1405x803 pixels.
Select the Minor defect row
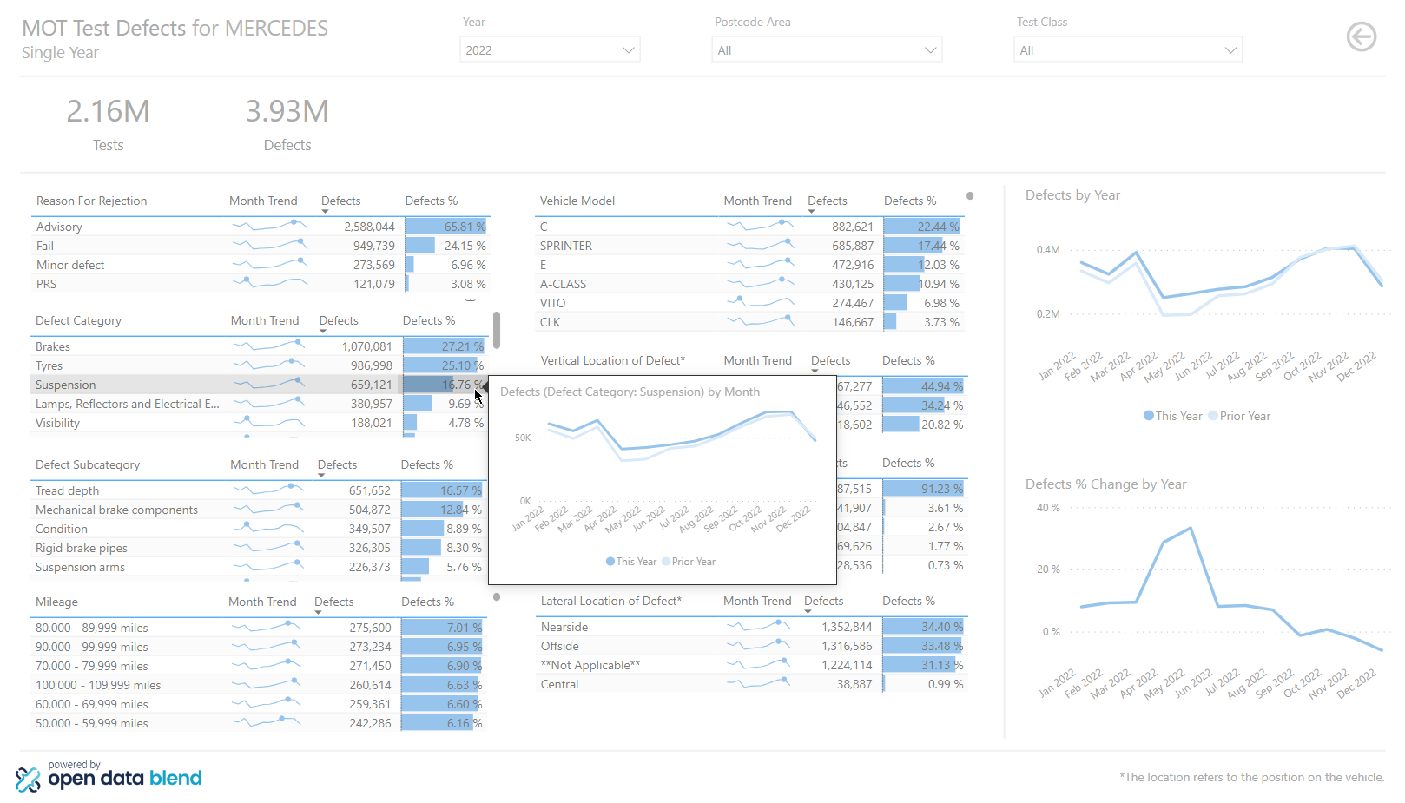point(261,265)
